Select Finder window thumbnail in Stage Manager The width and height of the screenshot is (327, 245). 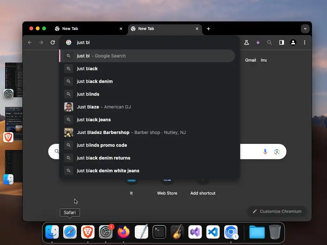point(13,167)
